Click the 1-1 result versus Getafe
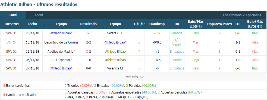Screen dimensions: 267x100 (x=89, y=33)
